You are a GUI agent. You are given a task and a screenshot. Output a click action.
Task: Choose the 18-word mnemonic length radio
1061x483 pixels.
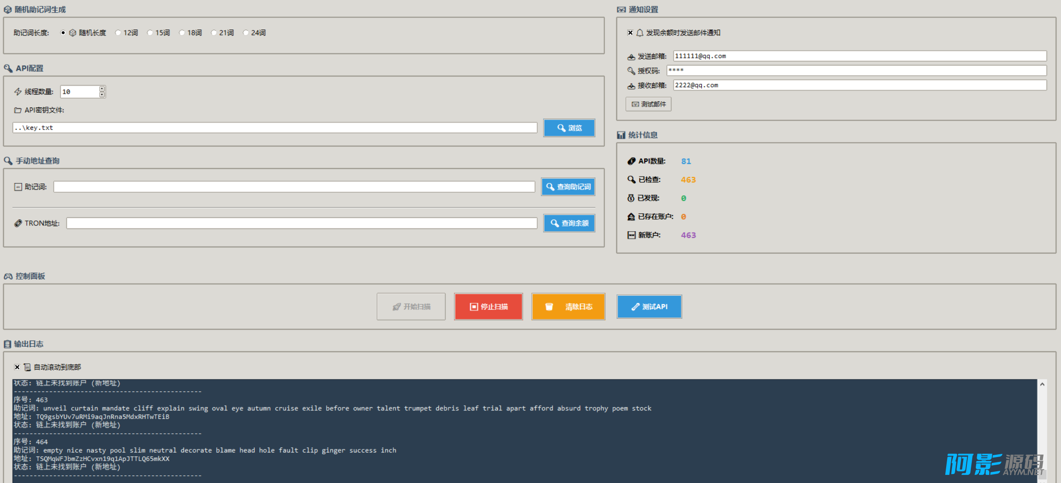182,33
